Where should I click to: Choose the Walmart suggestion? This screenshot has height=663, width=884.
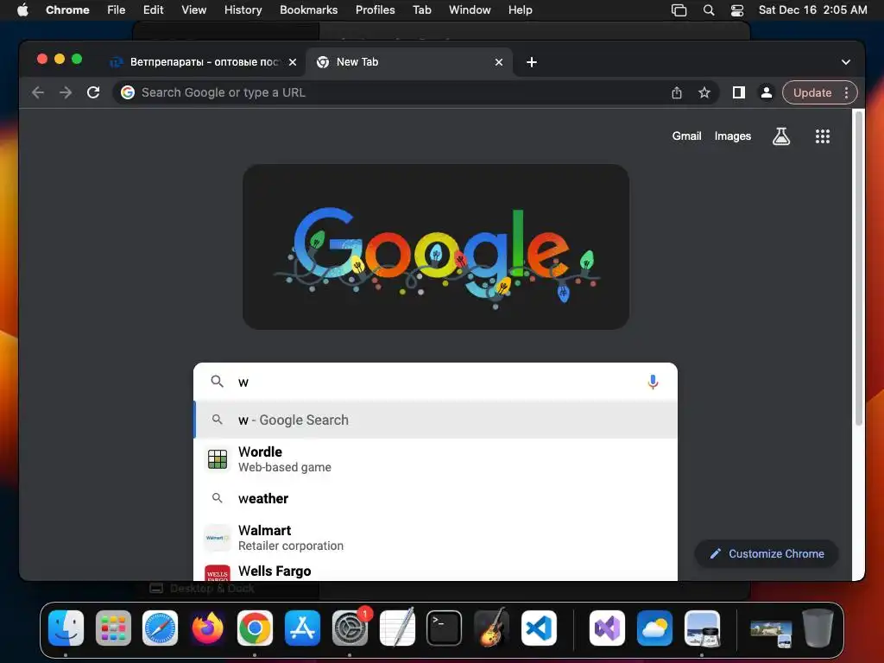435,538
